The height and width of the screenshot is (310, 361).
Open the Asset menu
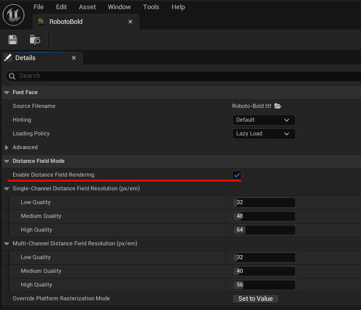(x=87, y=7)
